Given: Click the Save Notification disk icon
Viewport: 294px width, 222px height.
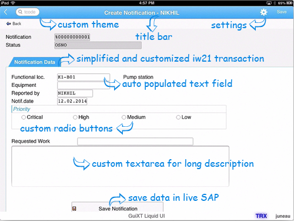Looking at the screenshot, I should point(74,208).
